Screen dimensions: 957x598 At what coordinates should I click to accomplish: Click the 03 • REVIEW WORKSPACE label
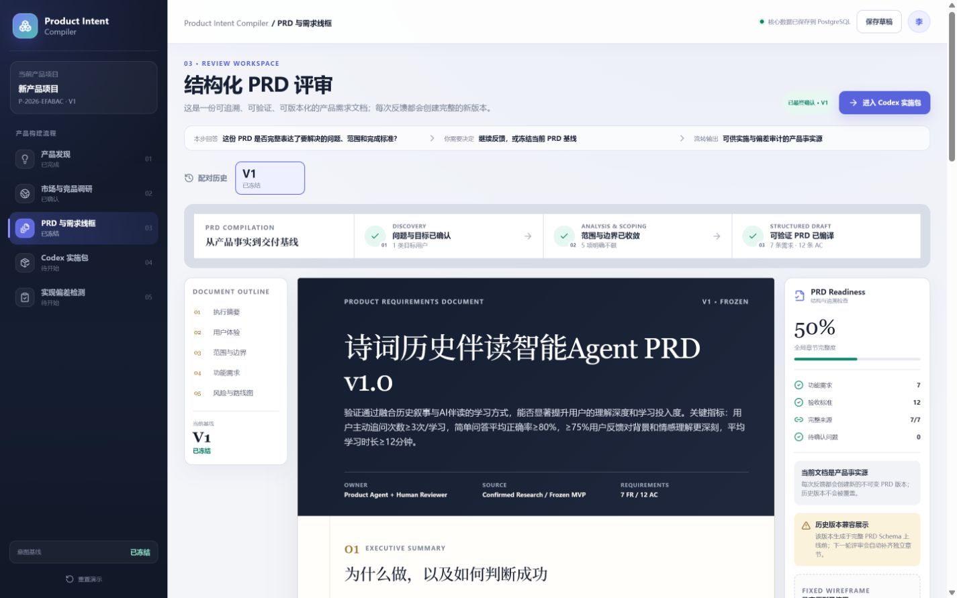click(232, 64)
